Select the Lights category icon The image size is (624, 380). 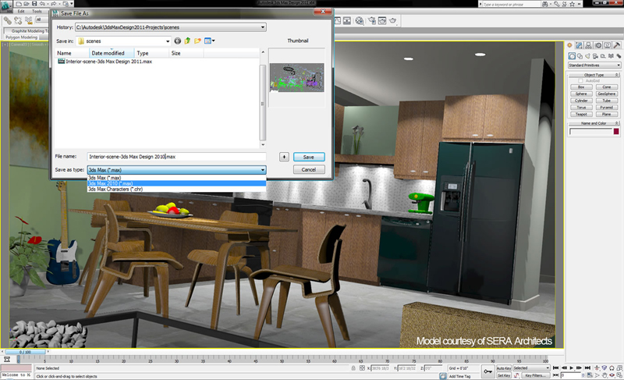(x=588, y=56)
